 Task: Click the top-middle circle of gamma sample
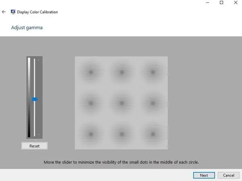coord(122,72)
